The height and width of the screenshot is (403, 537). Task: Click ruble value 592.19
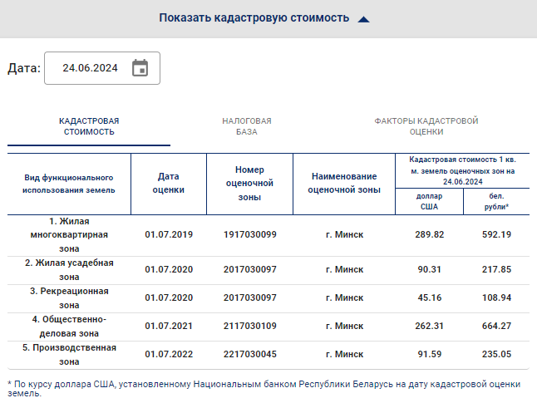point(496,234)
